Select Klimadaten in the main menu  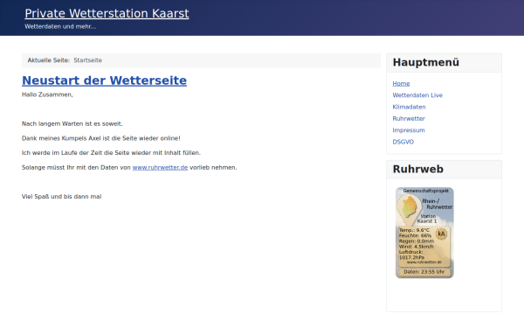pos(409,107)
